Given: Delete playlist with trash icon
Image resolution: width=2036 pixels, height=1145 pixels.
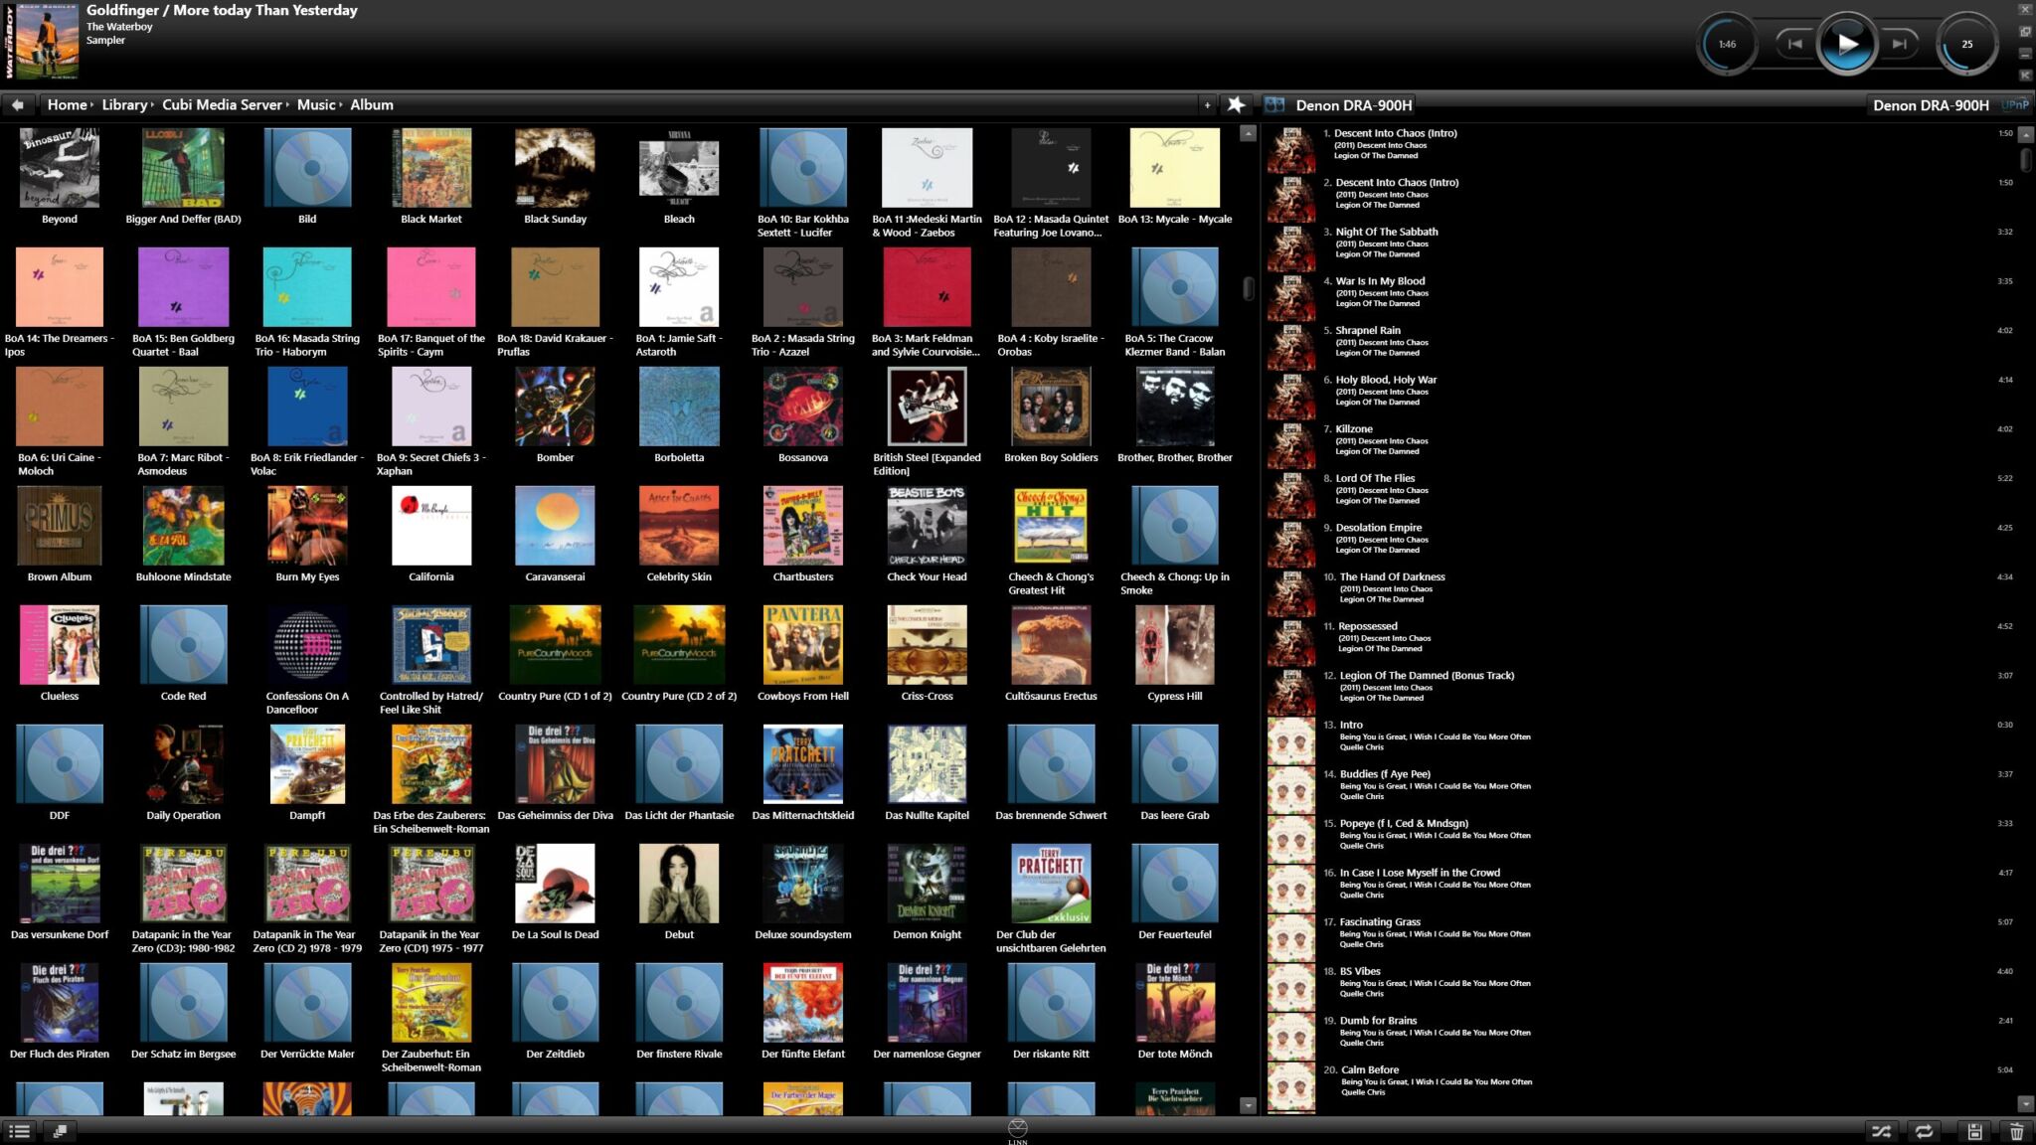Looking at the screenshot, I should click(2016, 1131).
